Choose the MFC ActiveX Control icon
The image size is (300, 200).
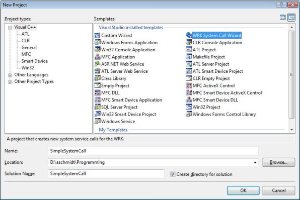(189, 85)
